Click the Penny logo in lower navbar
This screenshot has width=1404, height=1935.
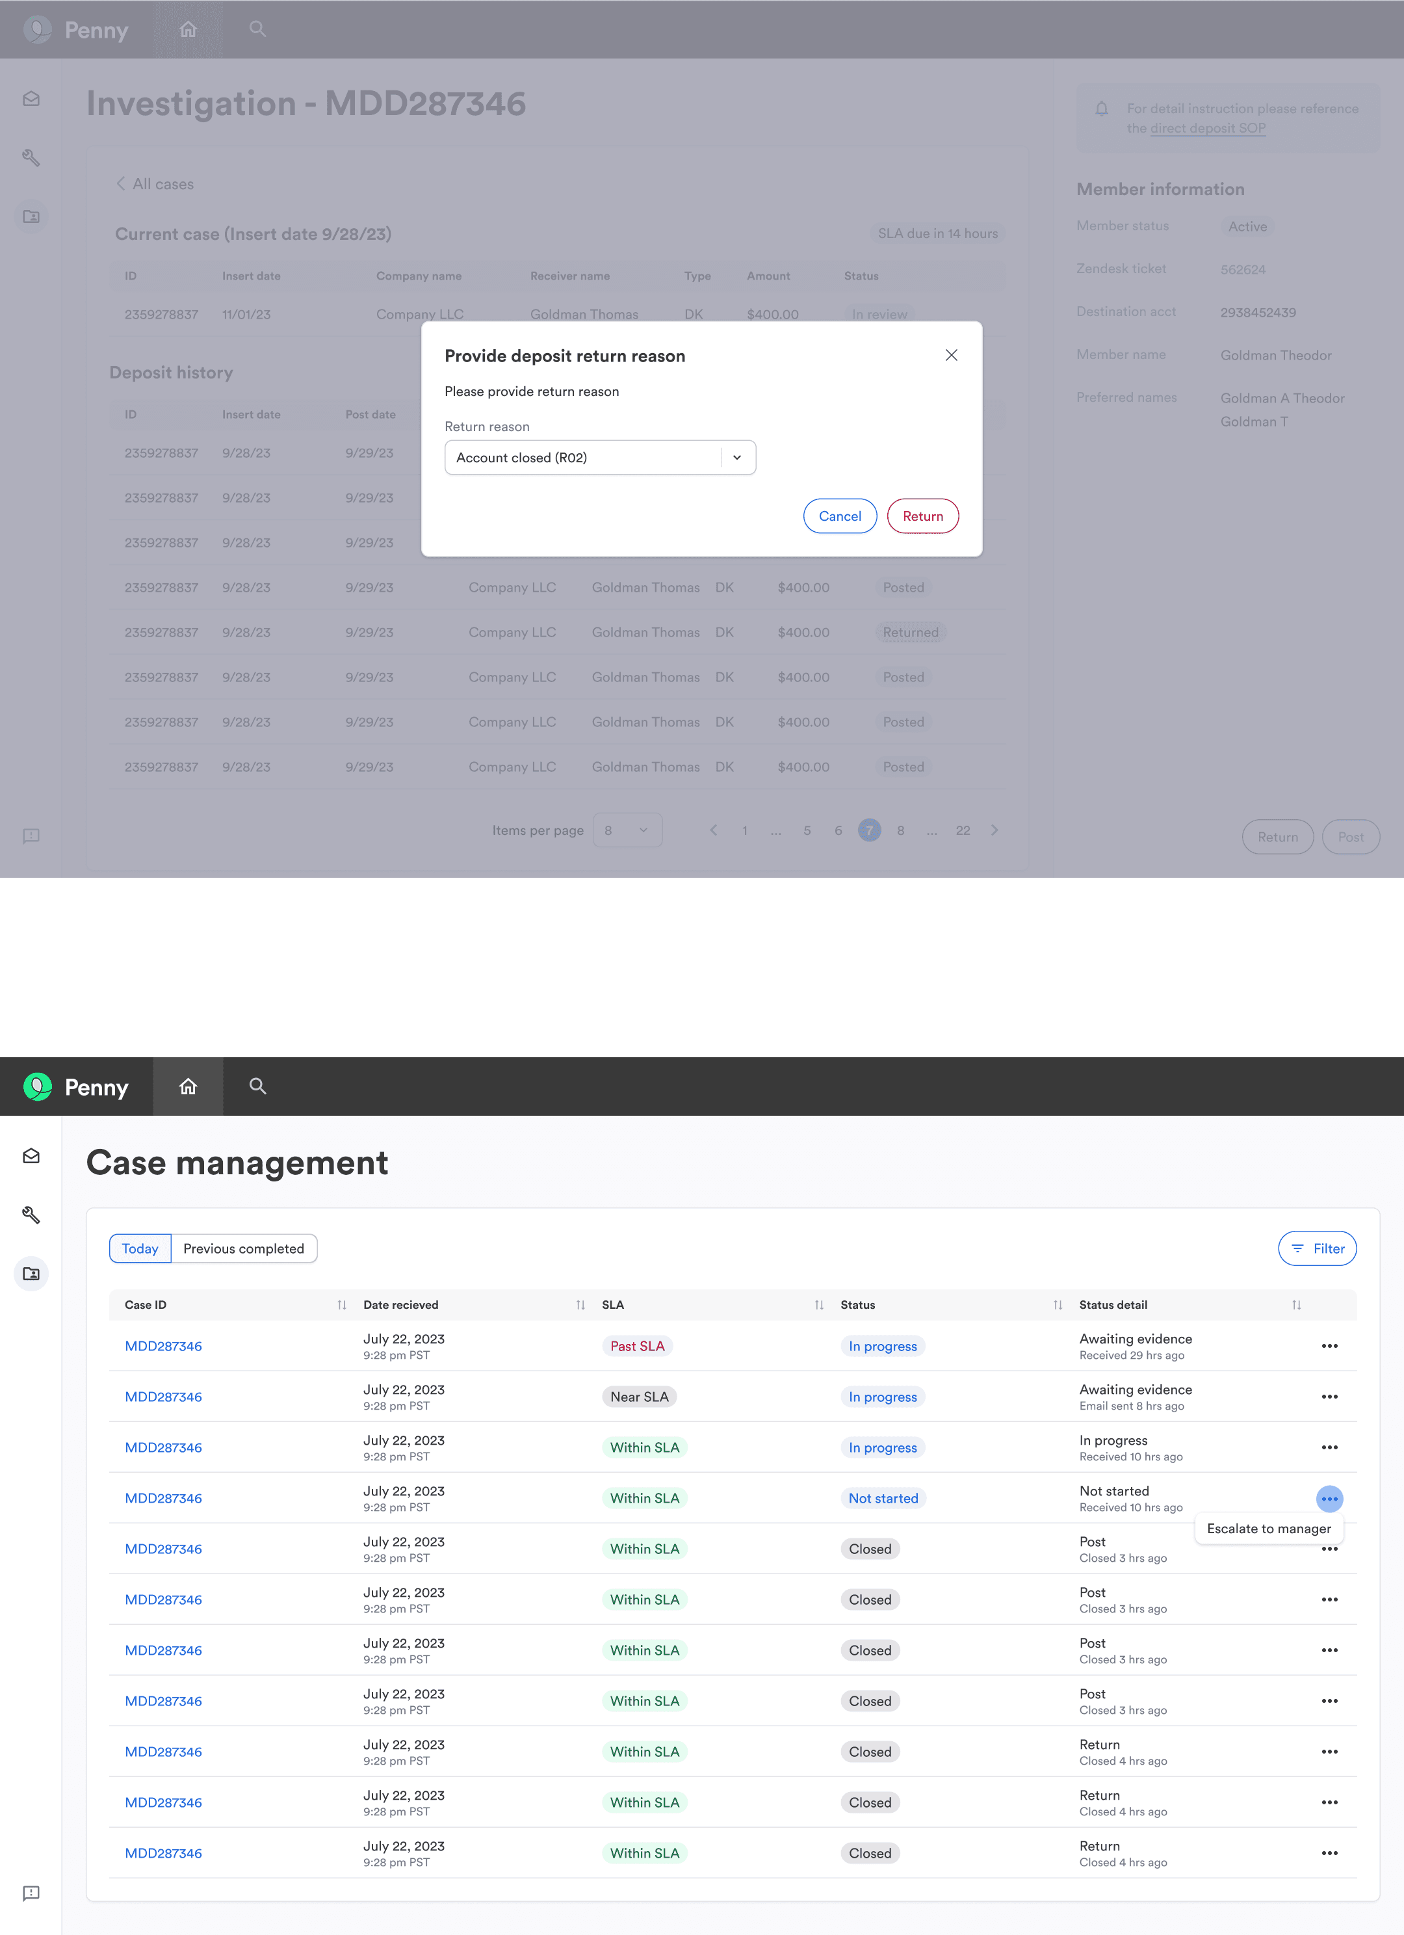click(x=38, y=1087)
